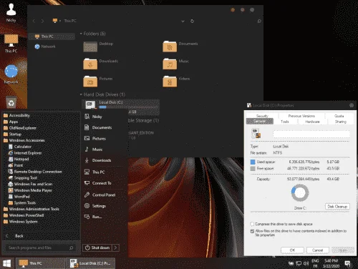Expand the Accessibility start menu folder
358x269 pixels.
coord(16,115)
